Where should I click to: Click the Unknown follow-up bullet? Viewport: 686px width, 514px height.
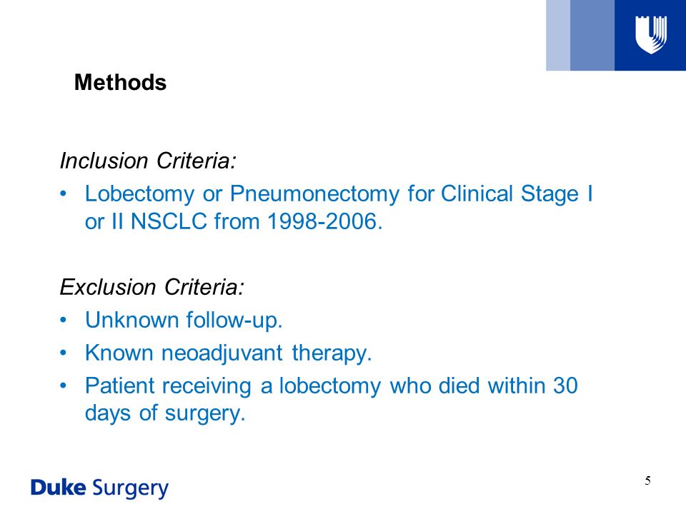click(x=184, y=321)
